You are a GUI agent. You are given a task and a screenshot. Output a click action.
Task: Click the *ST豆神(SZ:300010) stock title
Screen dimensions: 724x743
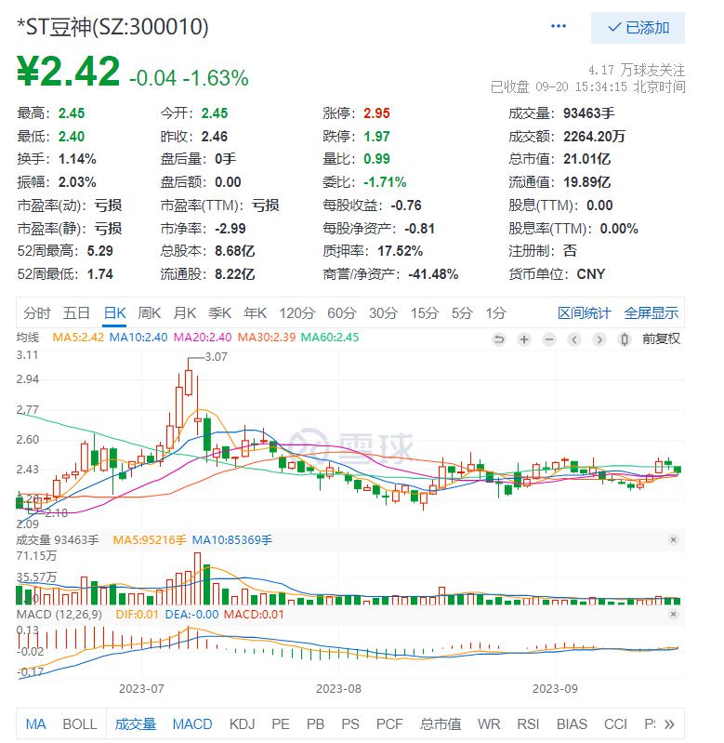(x=112, y=27)
